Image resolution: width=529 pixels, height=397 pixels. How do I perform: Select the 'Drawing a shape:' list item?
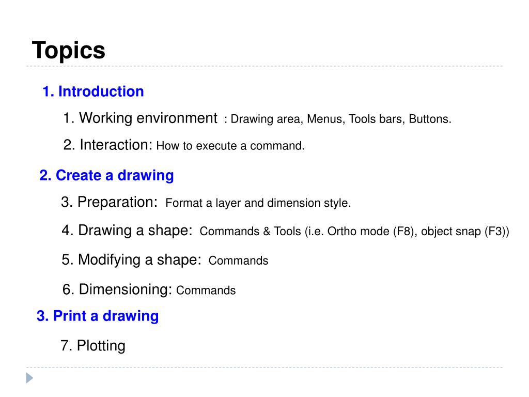(x=127, y=231)
